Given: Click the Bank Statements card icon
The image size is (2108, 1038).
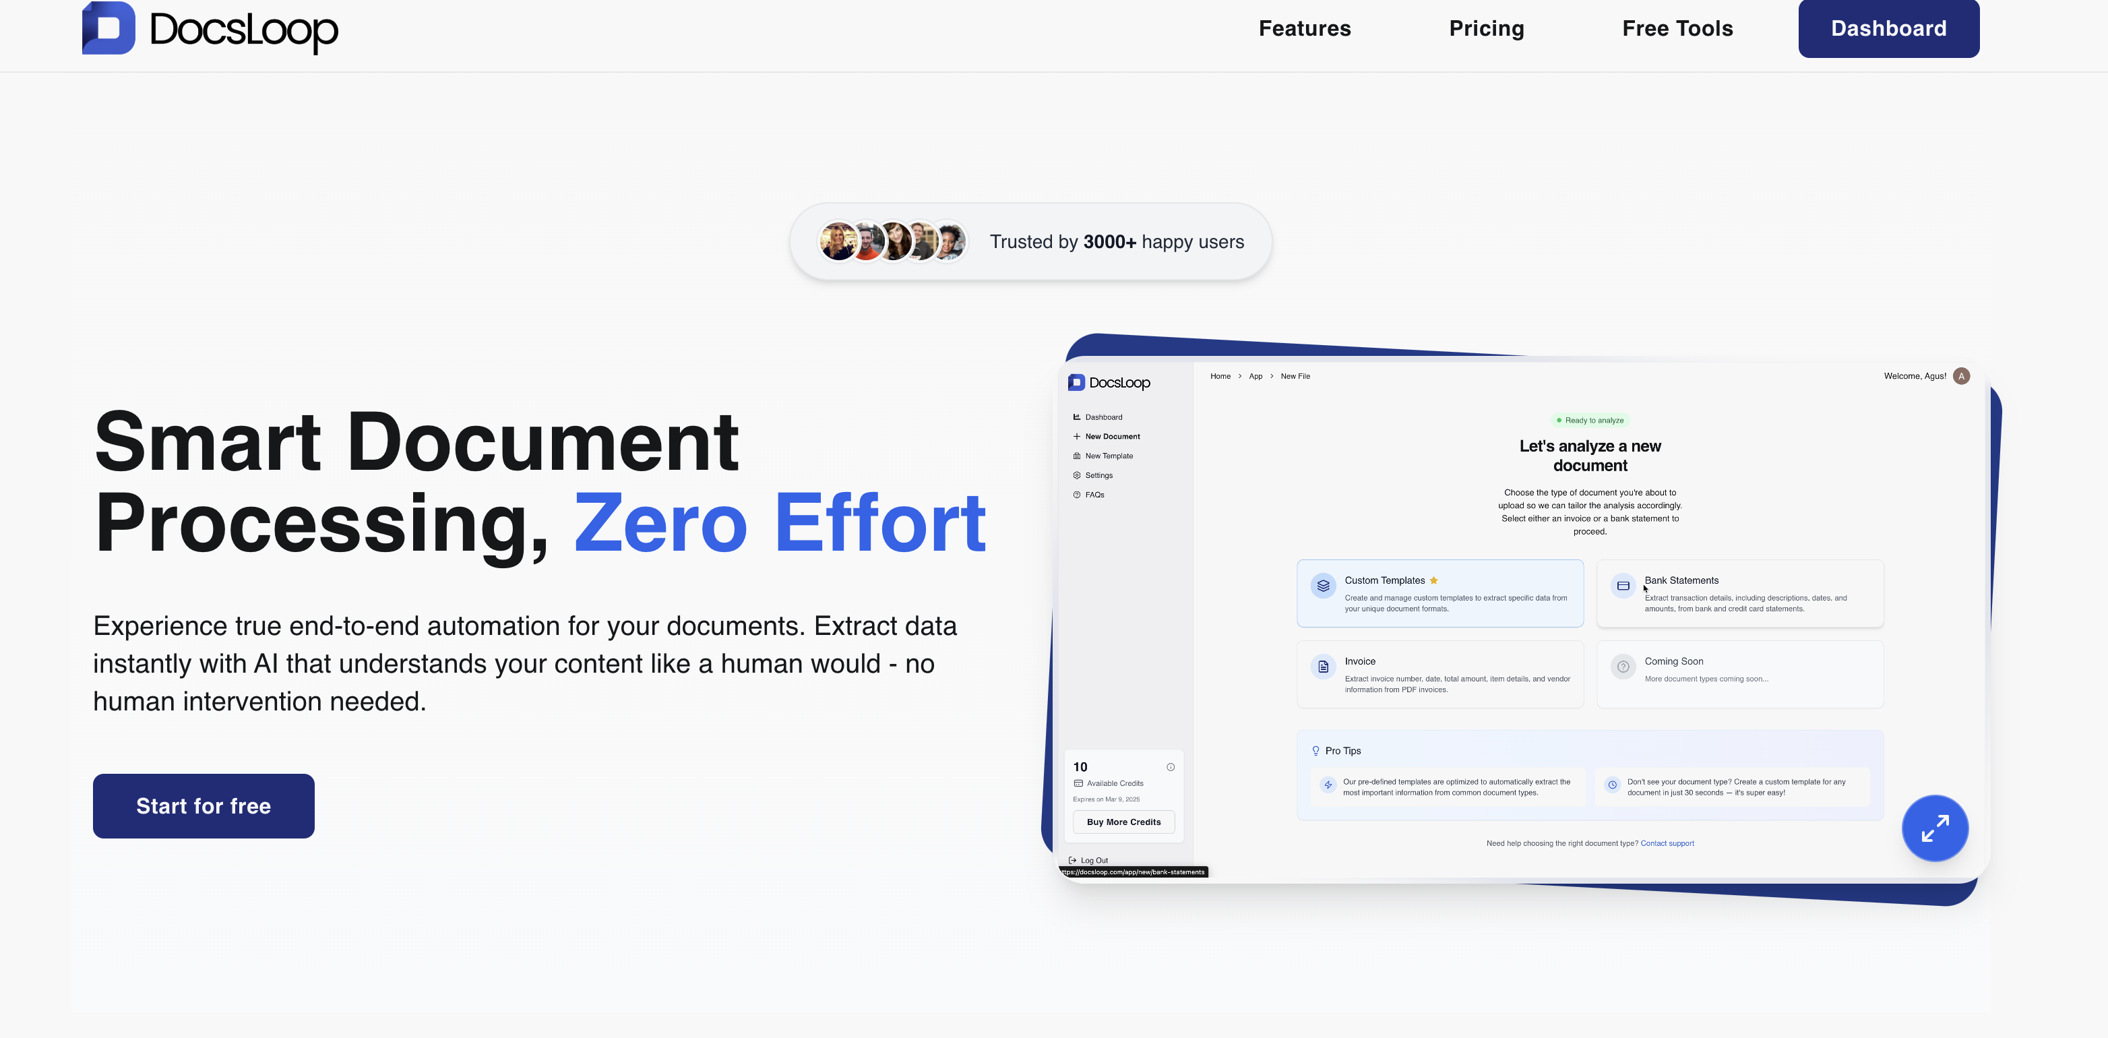Looking at the screenshot, I should (x=1623, y=586).
